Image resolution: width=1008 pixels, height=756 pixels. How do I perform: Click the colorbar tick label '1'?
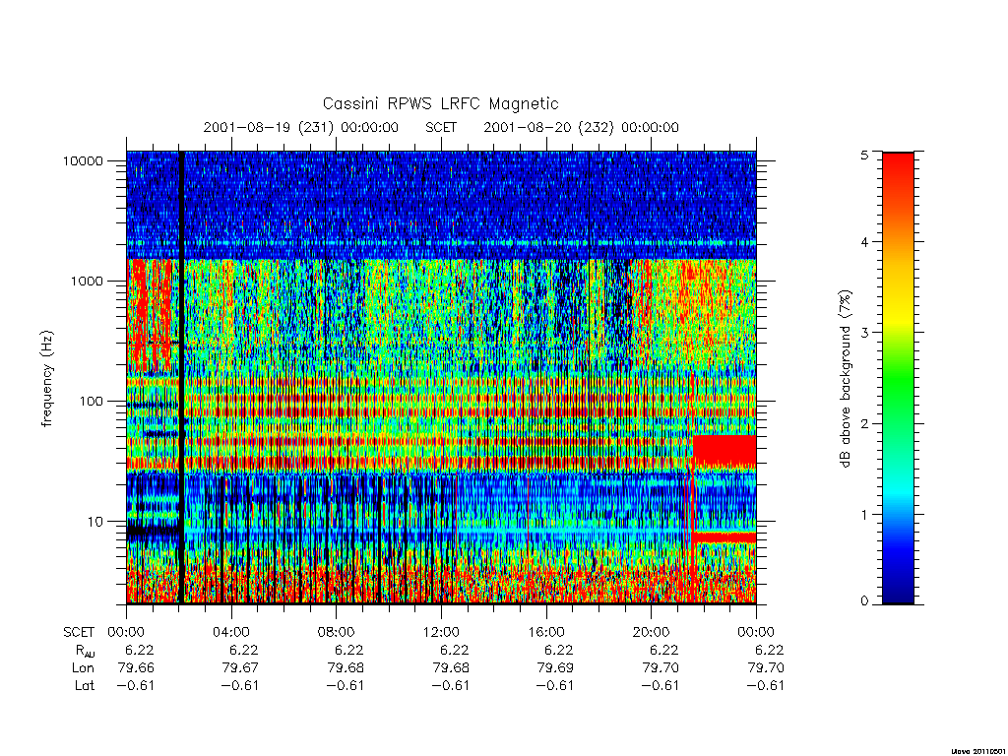(x=864, y=514)
